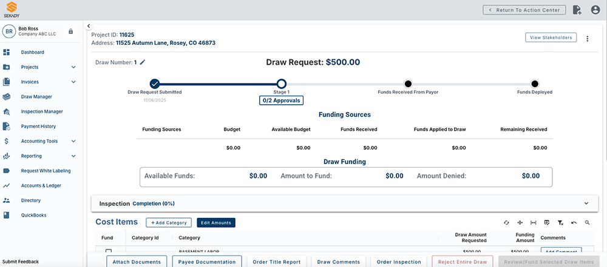Clear filters using the funnel icon
The height and width of the screenshot is (267, 607).
coord(560,223)
